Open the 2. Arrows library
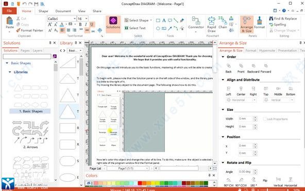305x191 pixels. point(30,135)
